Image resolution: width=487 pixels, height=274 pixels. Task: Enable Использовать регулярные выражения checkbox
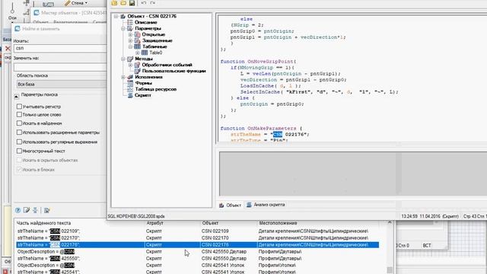[19, 142]
